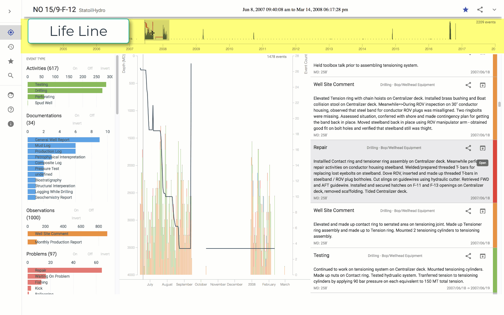
Task: Filter by Testing activity bar
Action: pos(67,84)
